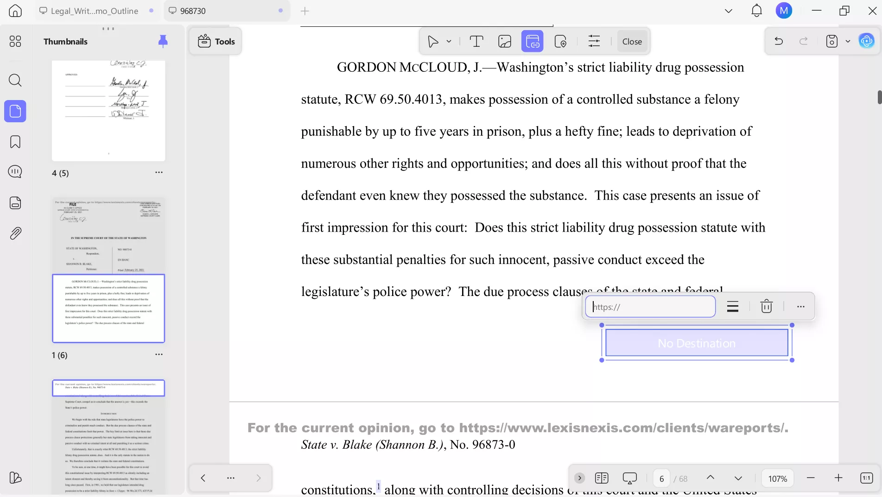Screen dimensions: 882x497
Task: Open the Link tool
Action: tap(533, 41)
